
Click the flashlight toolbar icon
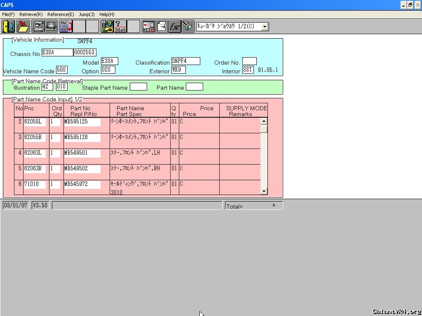coord(188,26)
